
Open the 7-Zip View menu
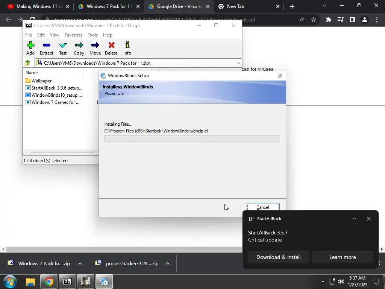55,35
